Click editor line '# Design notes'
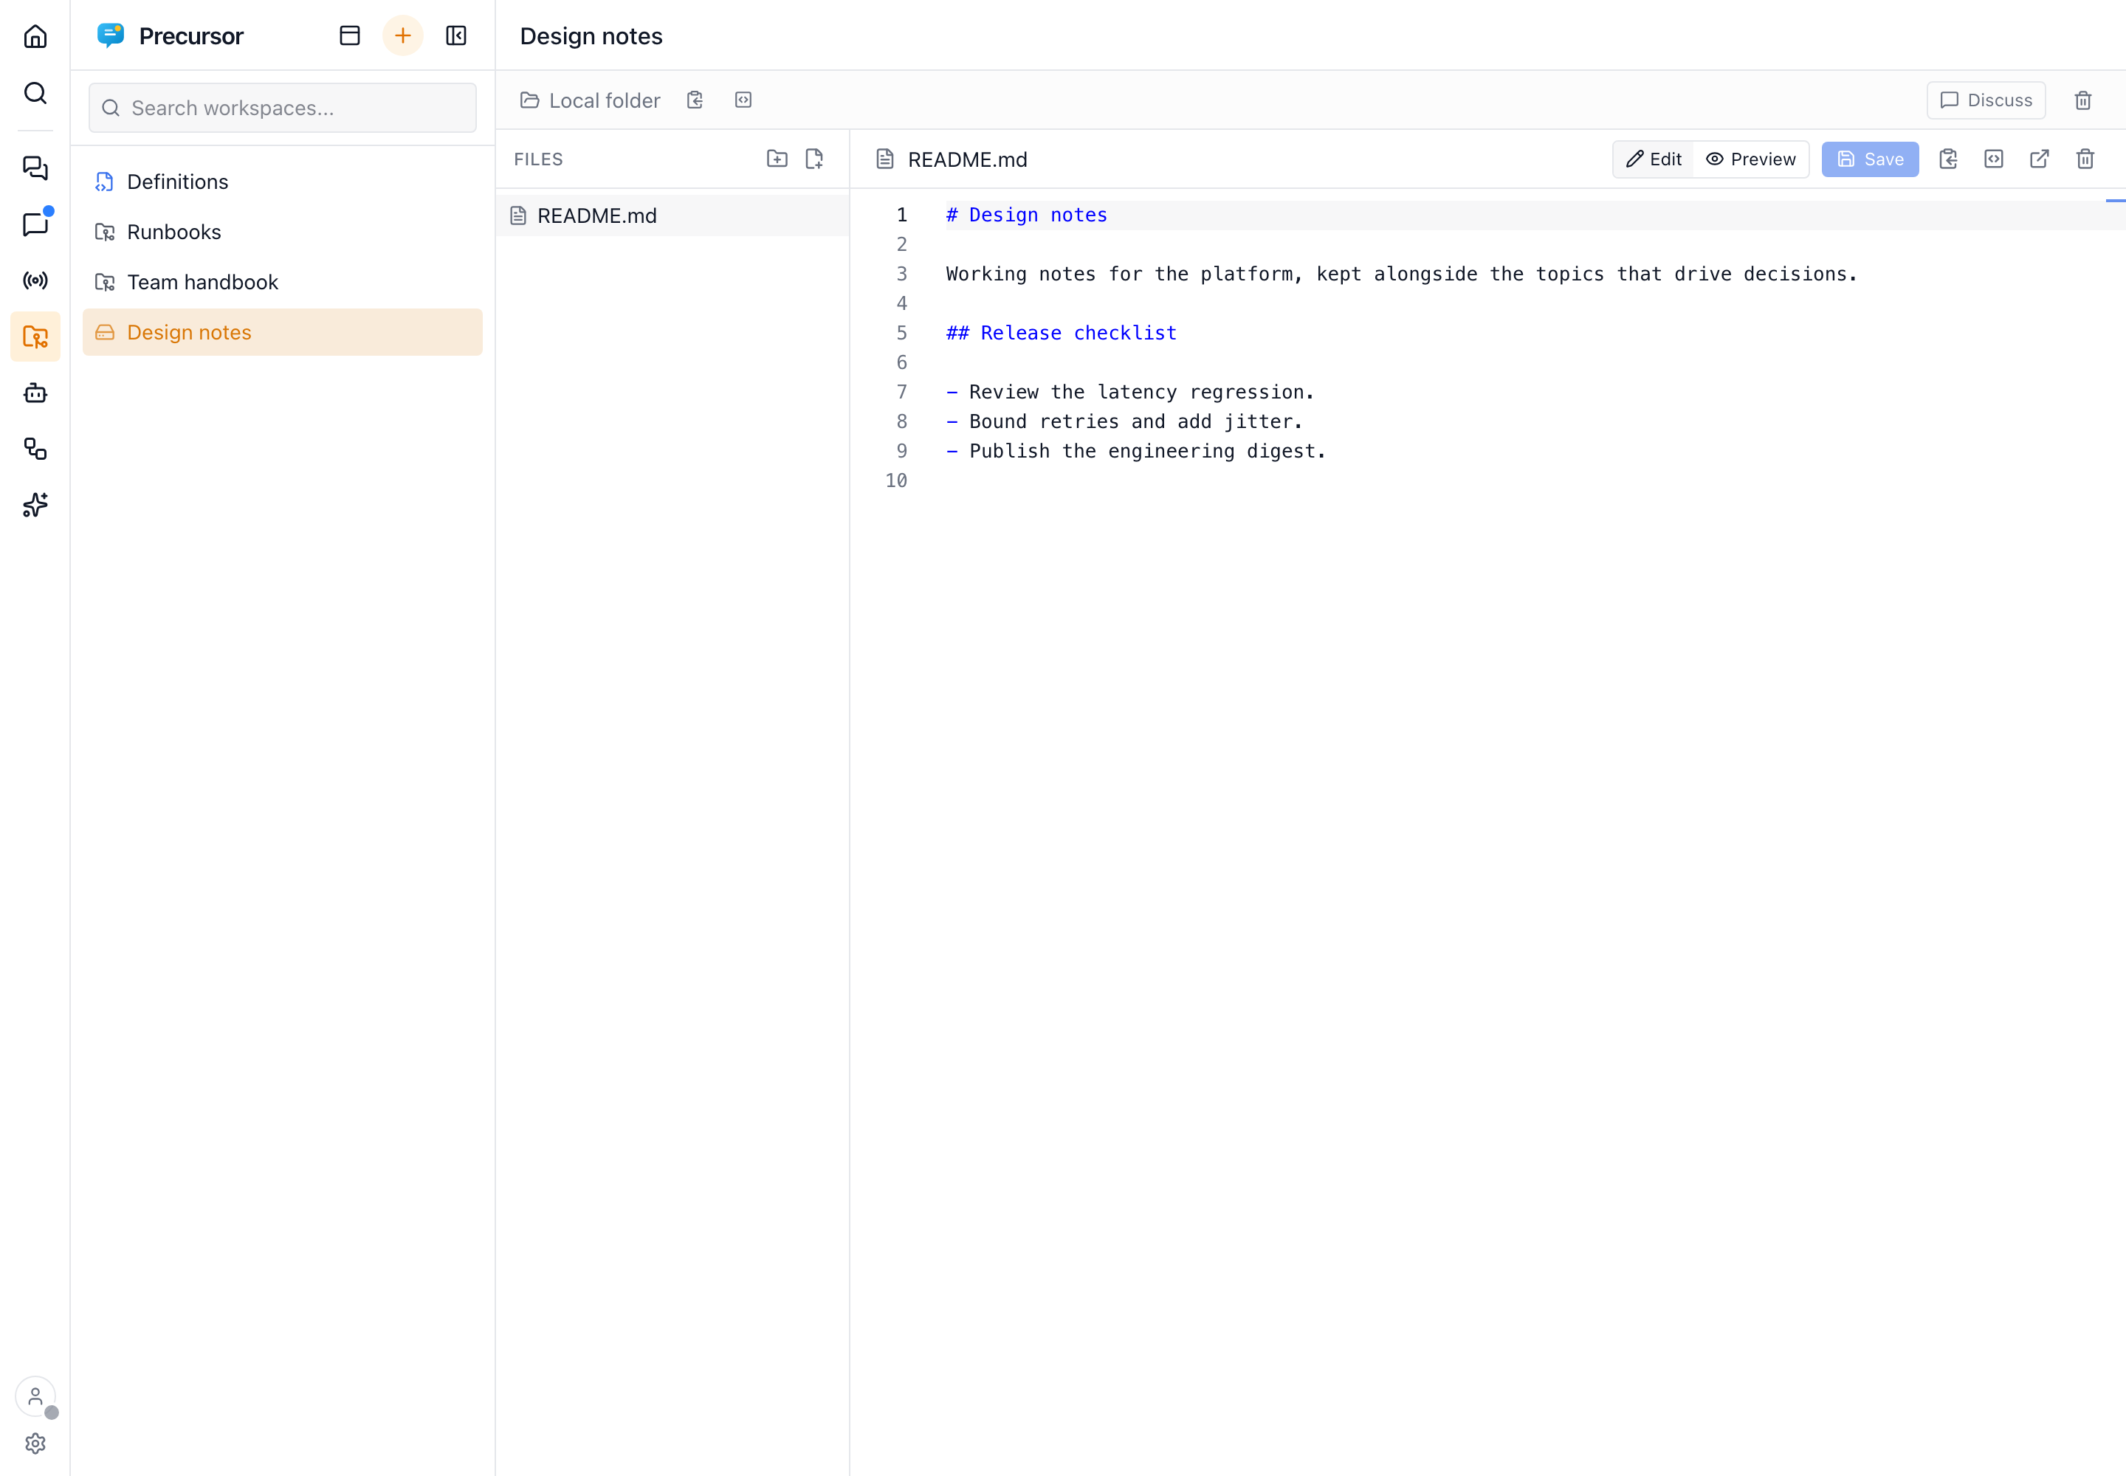 pyautogui.click(x=1026, y=215)
